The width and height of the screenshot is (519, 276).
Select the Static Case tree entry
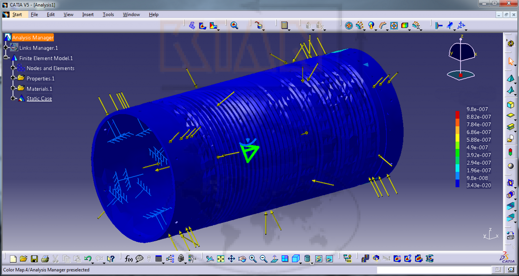[x=39, y=98]
